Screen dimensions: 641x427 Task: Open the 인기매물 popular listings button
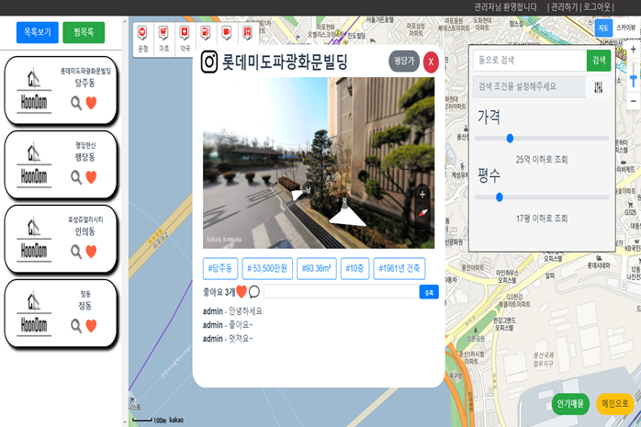click(x=570, y=404)
